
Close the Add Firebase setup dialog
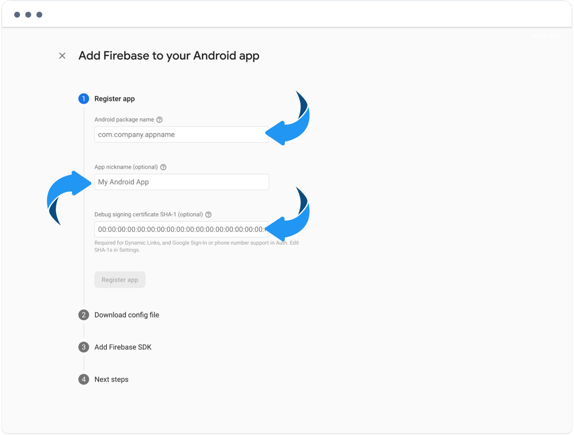click(62, 56)
